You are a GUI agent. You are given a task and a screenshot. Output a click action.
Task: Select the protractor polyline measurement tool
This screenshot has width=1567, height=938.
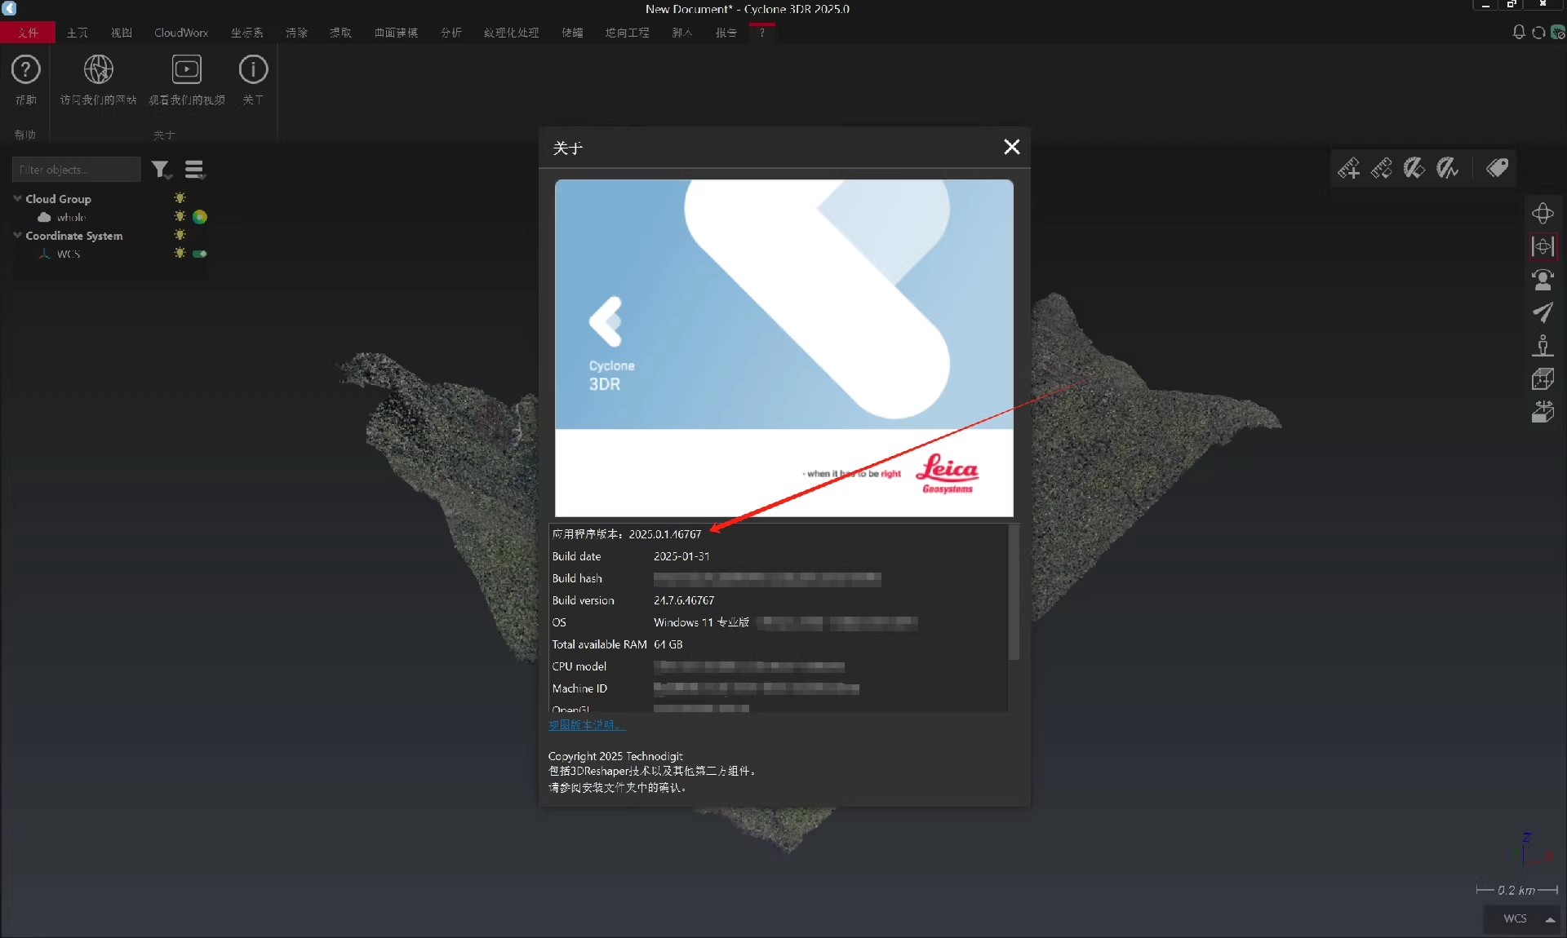1447,169
